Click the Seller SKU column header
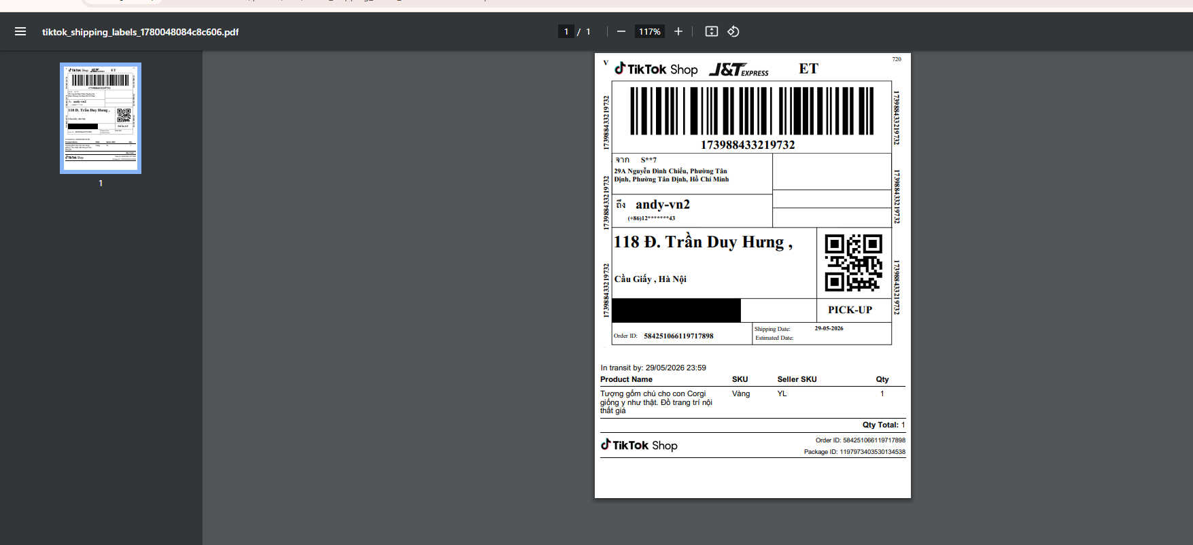 click(x=797, y=379)
